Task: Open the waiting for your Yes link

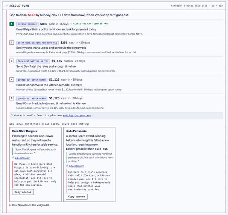Action: [x=77, y=116]
